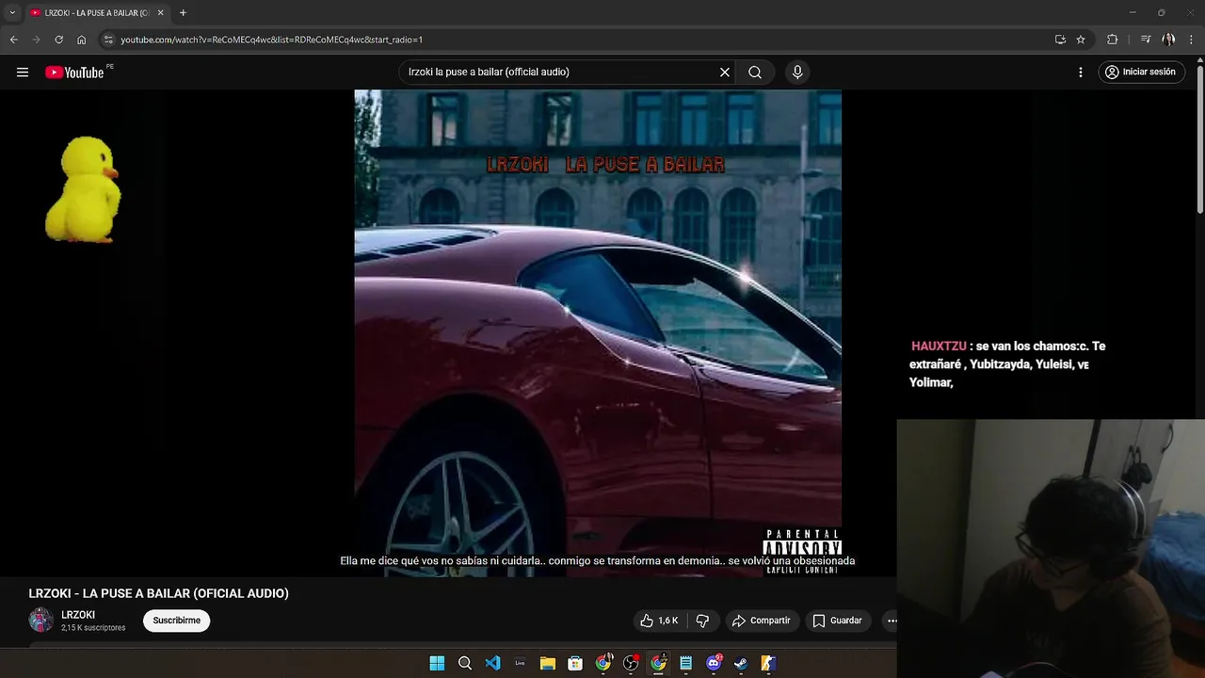Open the Notepad taskbar icon
This screenshot has height=678, width=1205.
pyautogui.click(x=685, y=663)
